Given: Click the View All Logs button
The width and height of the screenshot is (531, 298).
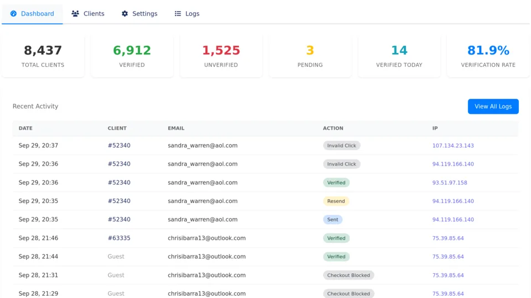Looking at the screenshot, I should 493,107.
